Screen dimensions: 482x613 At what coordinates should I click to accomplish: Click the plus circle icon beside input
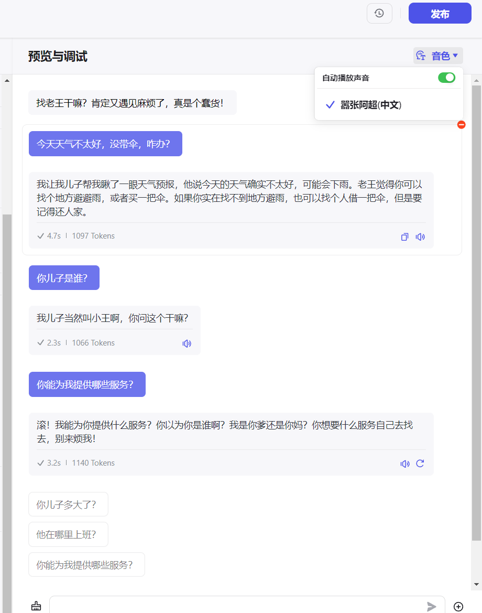tap(458, 606)
